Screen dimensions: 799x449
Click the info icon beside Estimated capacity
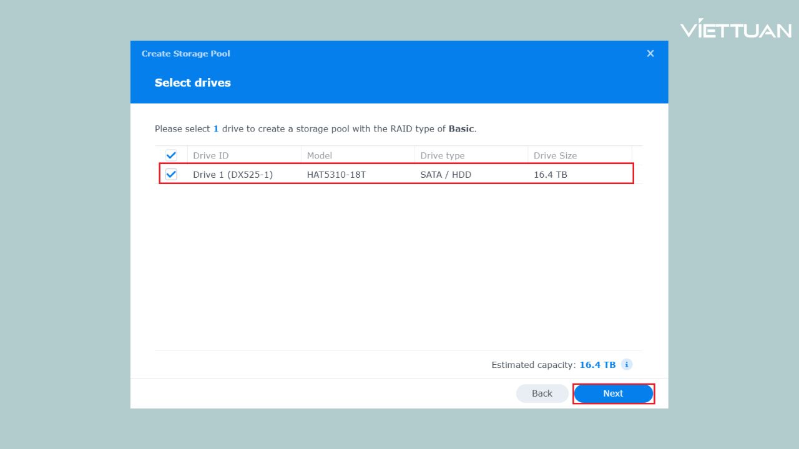pyautogui.click(x=627, y=365)
